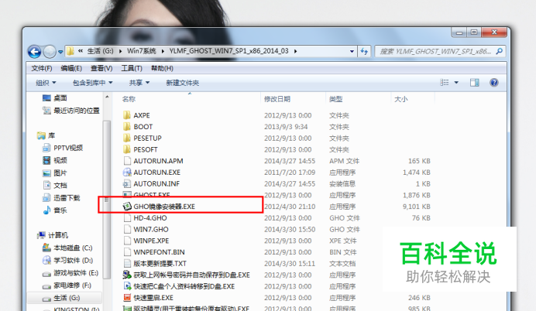536x311 pixels.
Task: Select the WIN7.GHO file icon
Action: [x=127, y=229]
